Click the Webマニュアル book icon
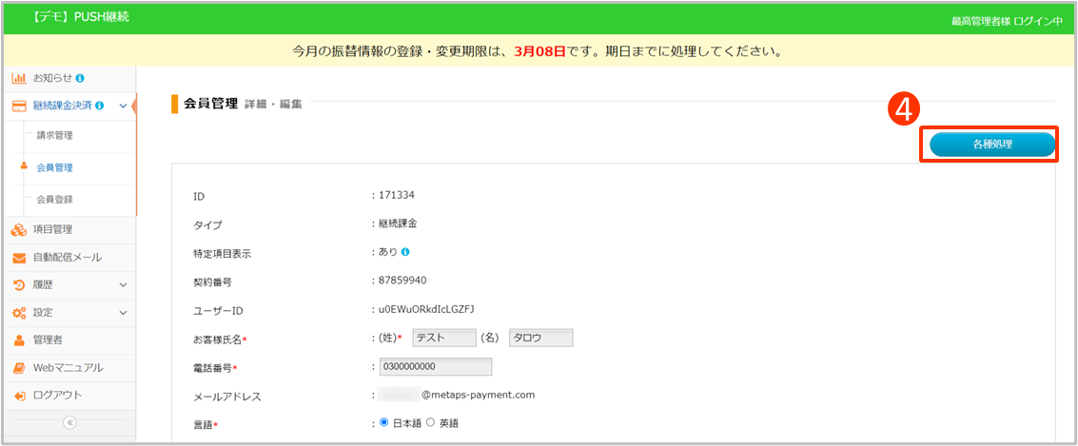 18,367
